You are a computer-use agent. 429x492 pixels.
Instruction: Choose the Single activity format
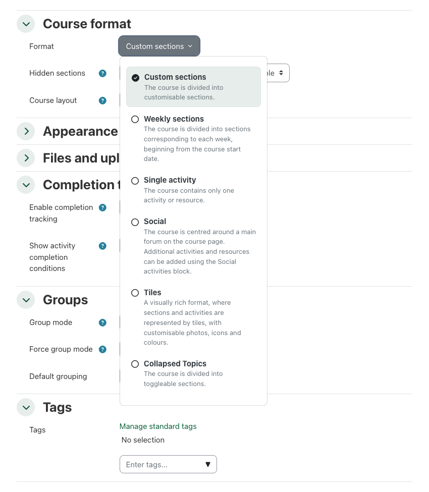(x=135, y=181)
